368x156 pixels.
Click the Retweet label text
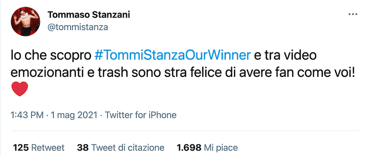point(48,147)
